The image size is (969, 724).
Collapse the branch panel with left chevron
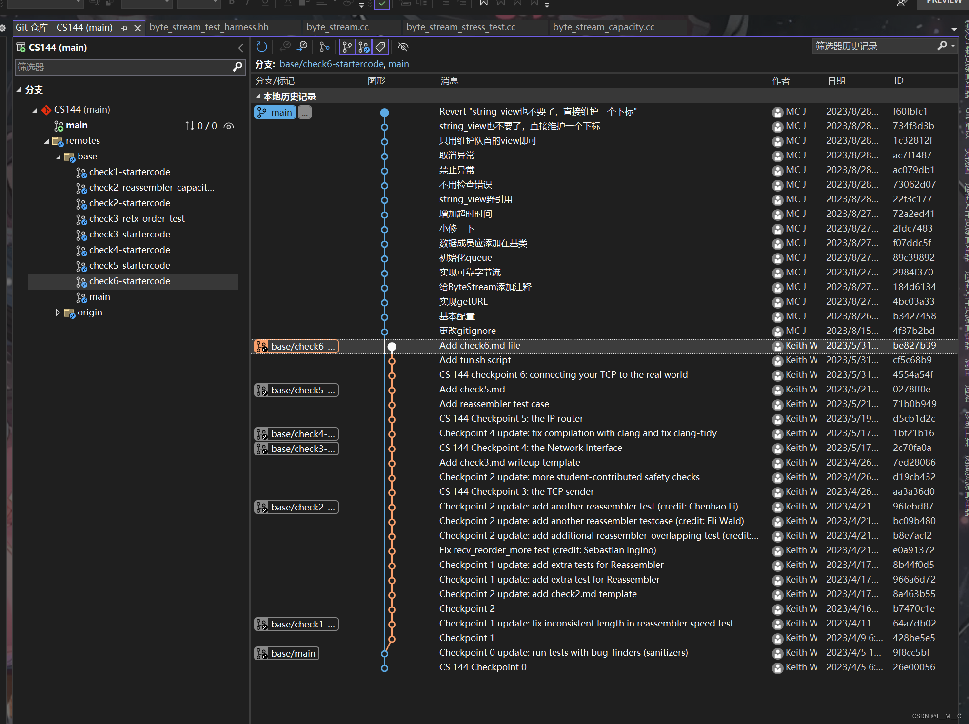pyautogui.click(x=240, y=48)
